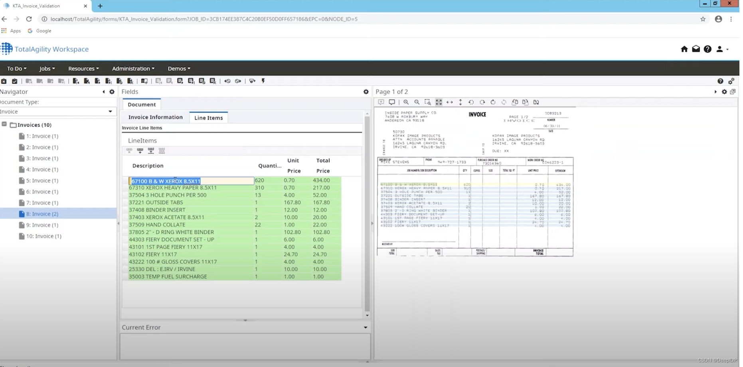Open the Fields panel settings gear
The width and height of the screenshot is (743, 367).
[x=366, y=92]
